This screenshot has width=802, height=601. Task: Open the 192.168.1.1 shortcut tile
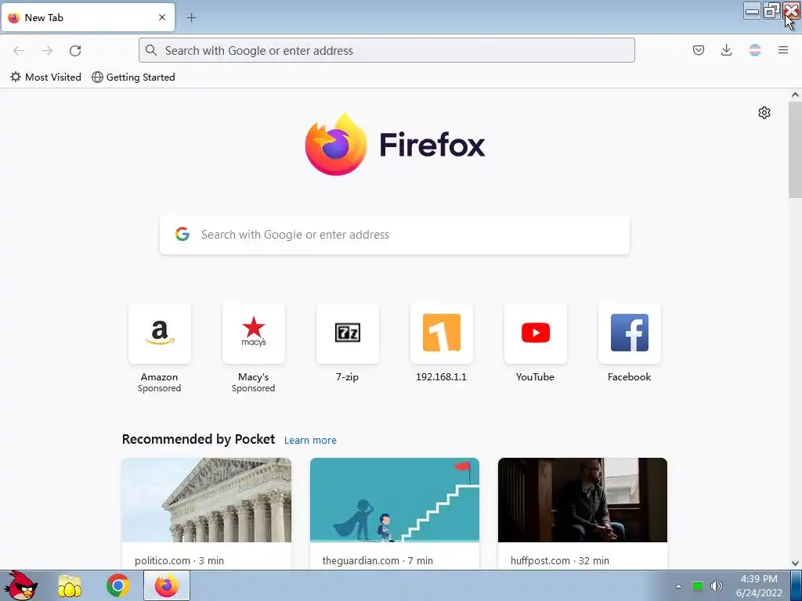[x=442, y=343]
